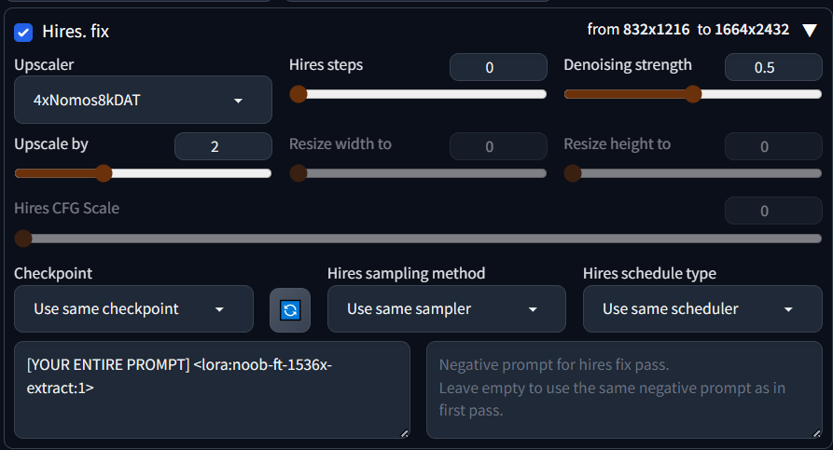The height and width of the screenshot is (450, 833).
Task: Focus the Hires steps number field
Action: [498, 67]
